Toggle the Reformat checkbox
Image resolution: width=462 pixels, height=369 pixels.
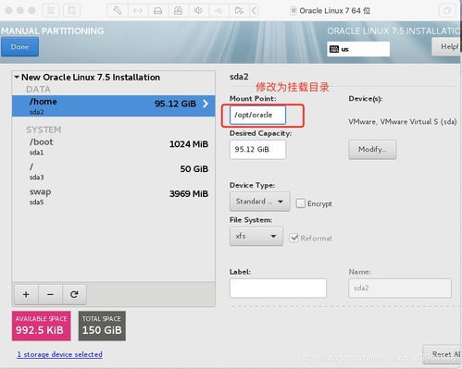[293, 238]
